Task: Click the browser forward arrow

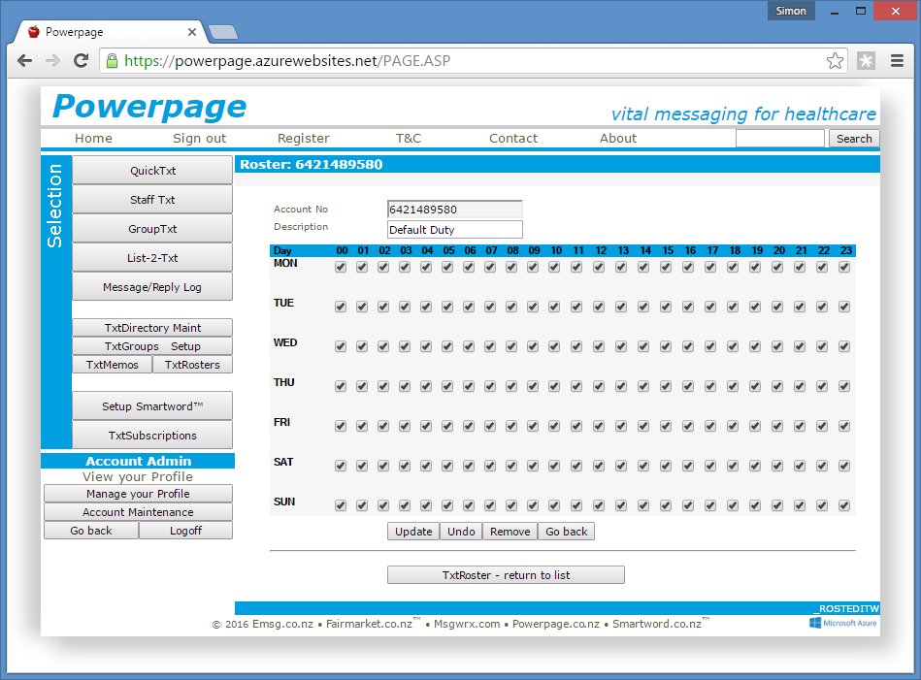Action: click(52, 60)
